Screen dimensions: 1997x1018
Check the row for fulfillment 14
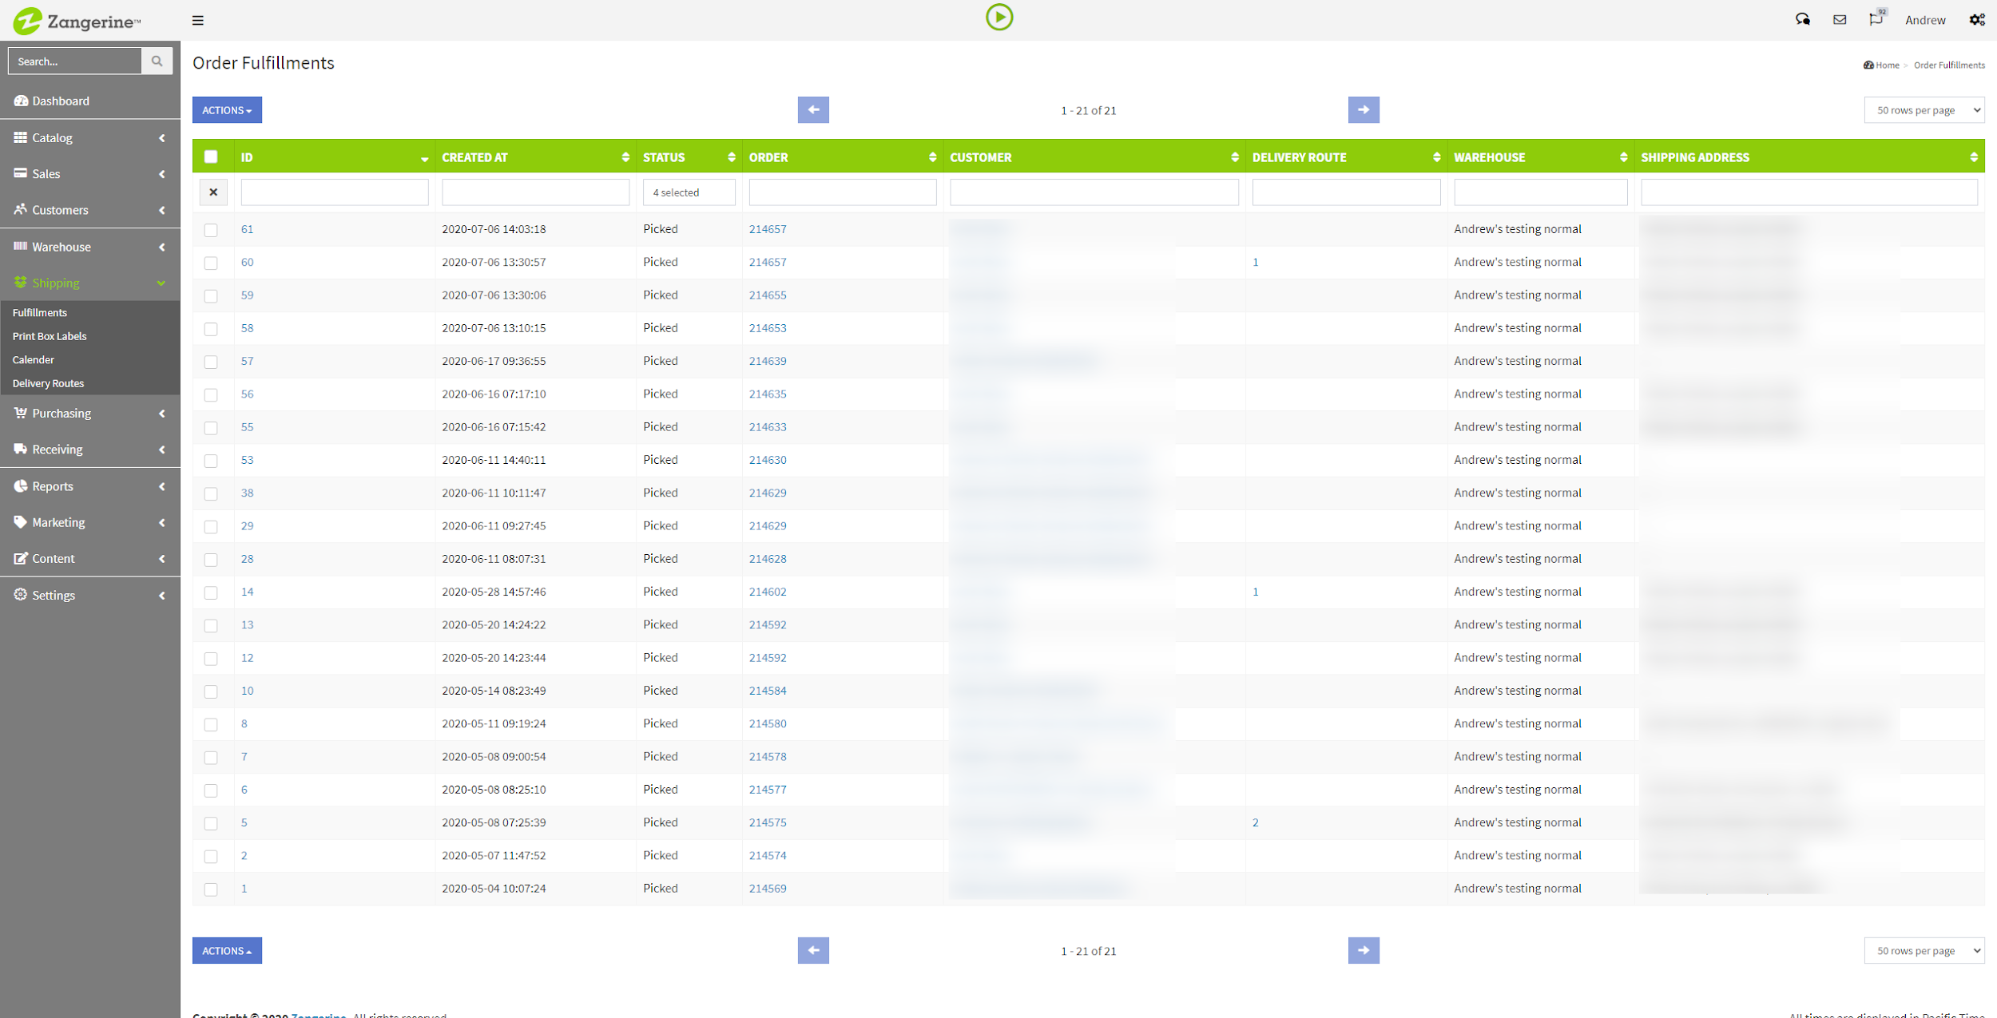[x=211, y=592]
